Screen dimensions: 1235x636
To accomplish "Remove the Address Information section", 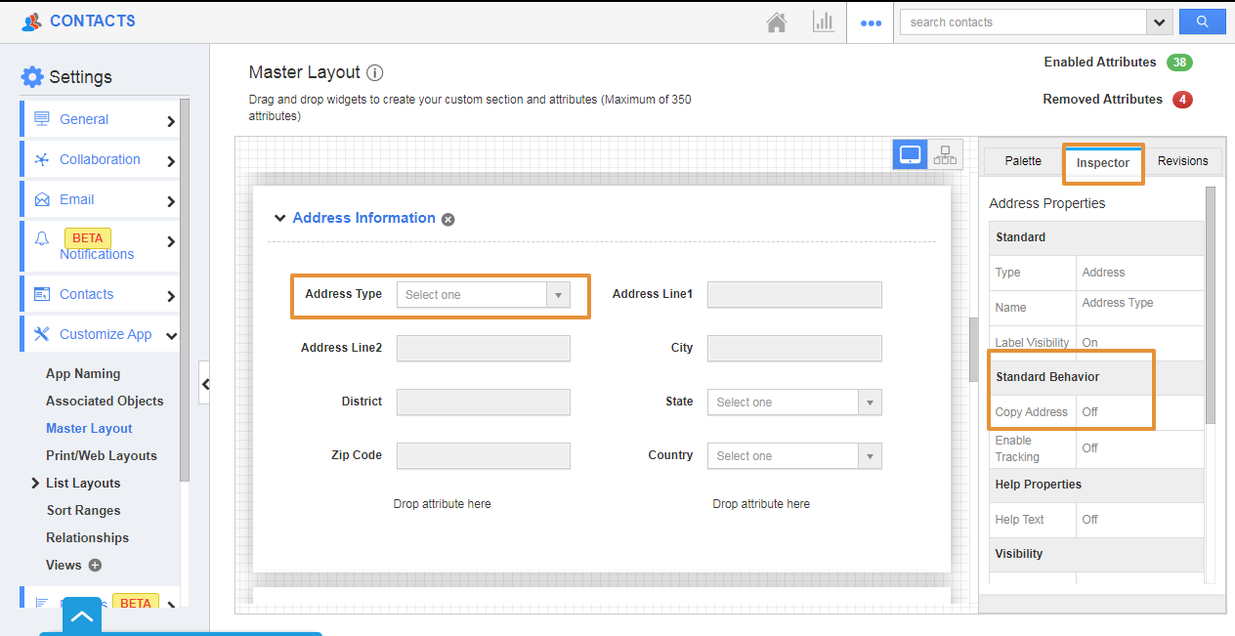I will click(448, 220).
